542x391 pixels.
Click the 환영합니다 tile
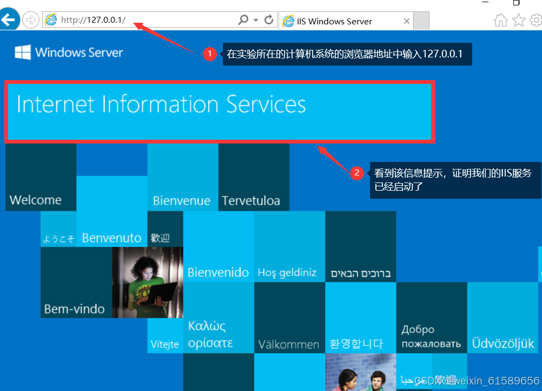[361, 318]
